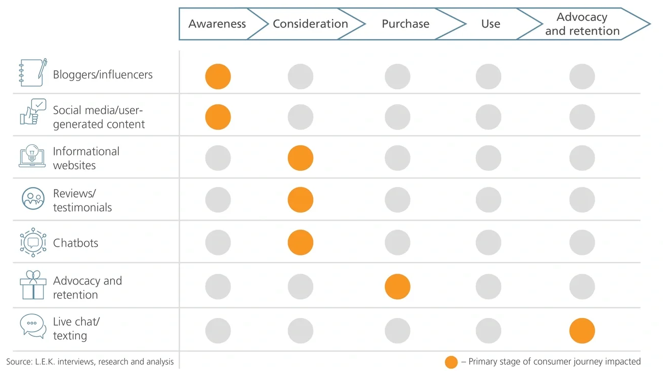Select the Use stage arrow
This screenshot has height=371, width=663.
491,24
